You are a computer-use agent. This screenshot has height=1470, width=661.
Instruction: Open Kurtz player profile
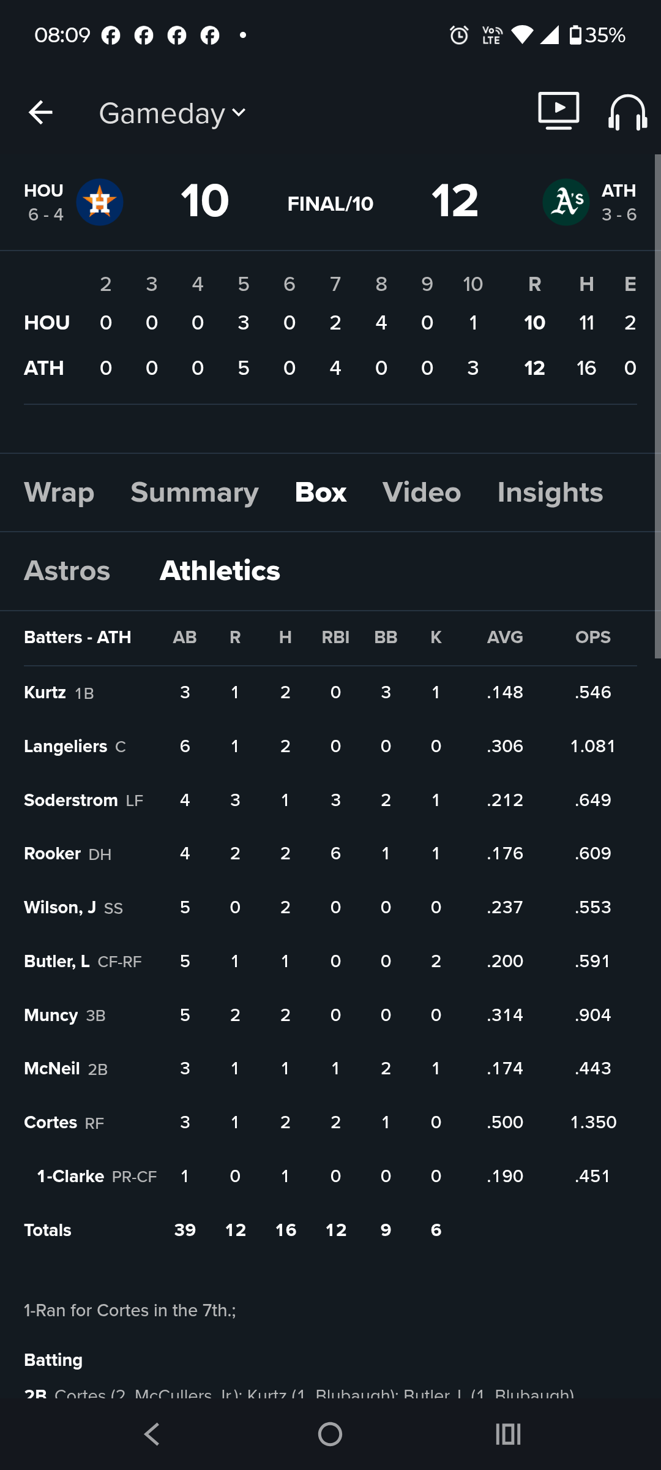coord(45,693)
